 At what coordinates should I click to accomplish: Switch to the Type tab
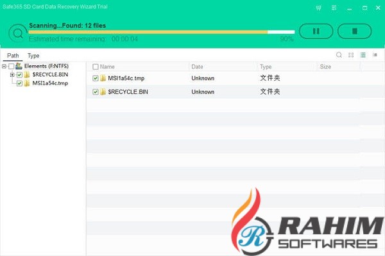point(33,56)
